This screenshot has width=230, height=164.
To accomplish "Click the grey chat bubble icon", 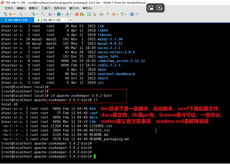I will point(137,14).
